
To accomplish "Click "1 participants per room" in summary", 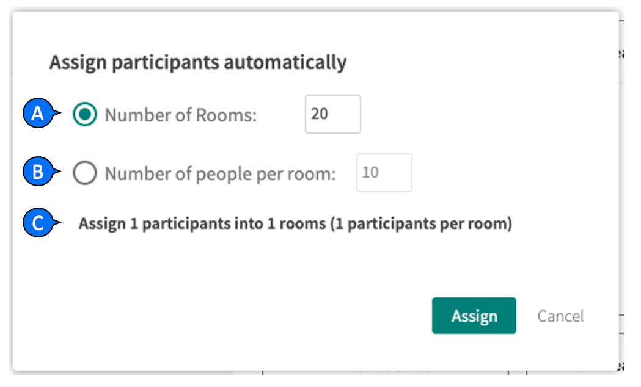I will pyautogui.click(x=422, y=224).
